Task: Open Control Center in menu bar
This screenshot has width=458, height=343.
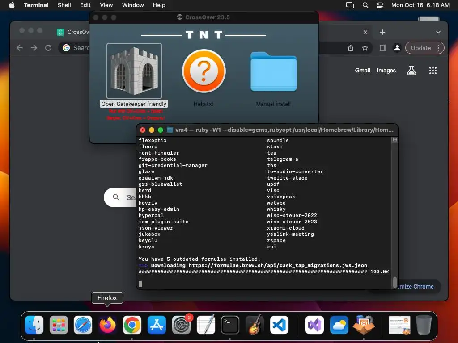Action: 380,5
